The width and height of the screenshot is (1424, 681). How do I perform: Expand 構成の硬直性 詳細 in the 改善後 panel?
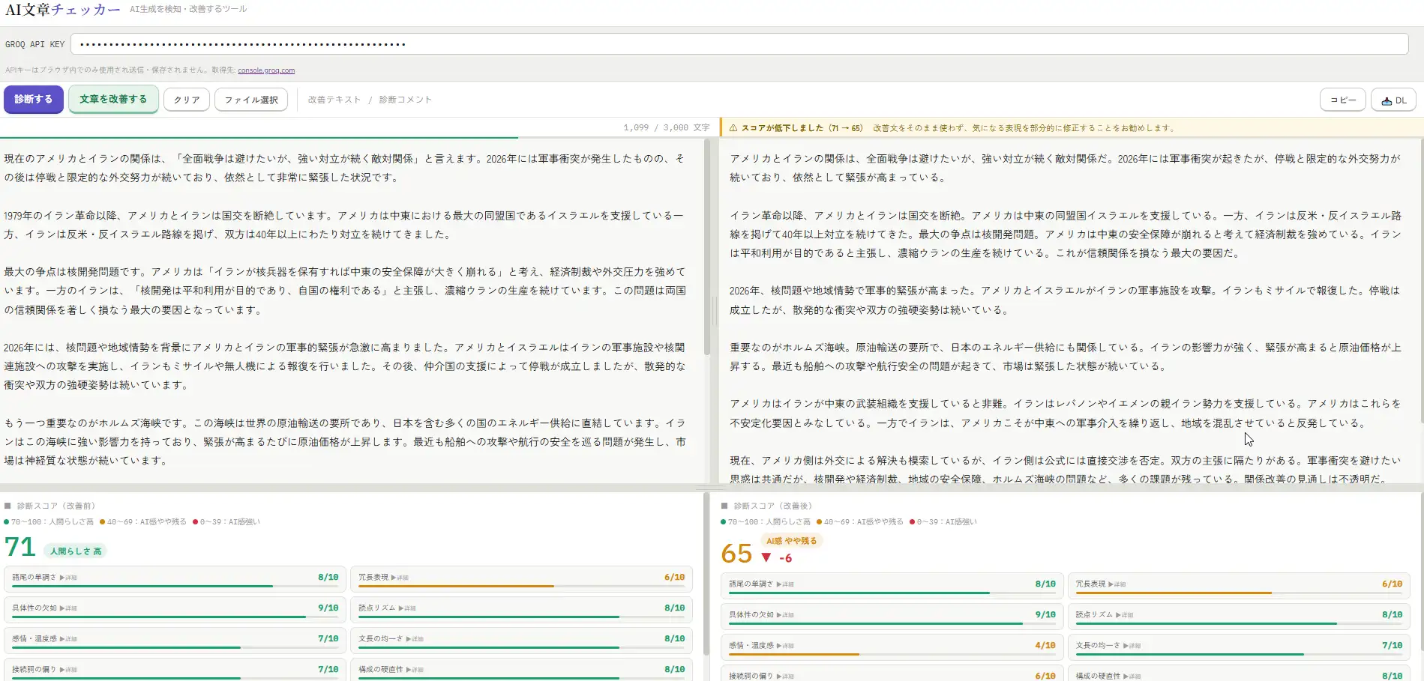click(x=1132, y=677)
